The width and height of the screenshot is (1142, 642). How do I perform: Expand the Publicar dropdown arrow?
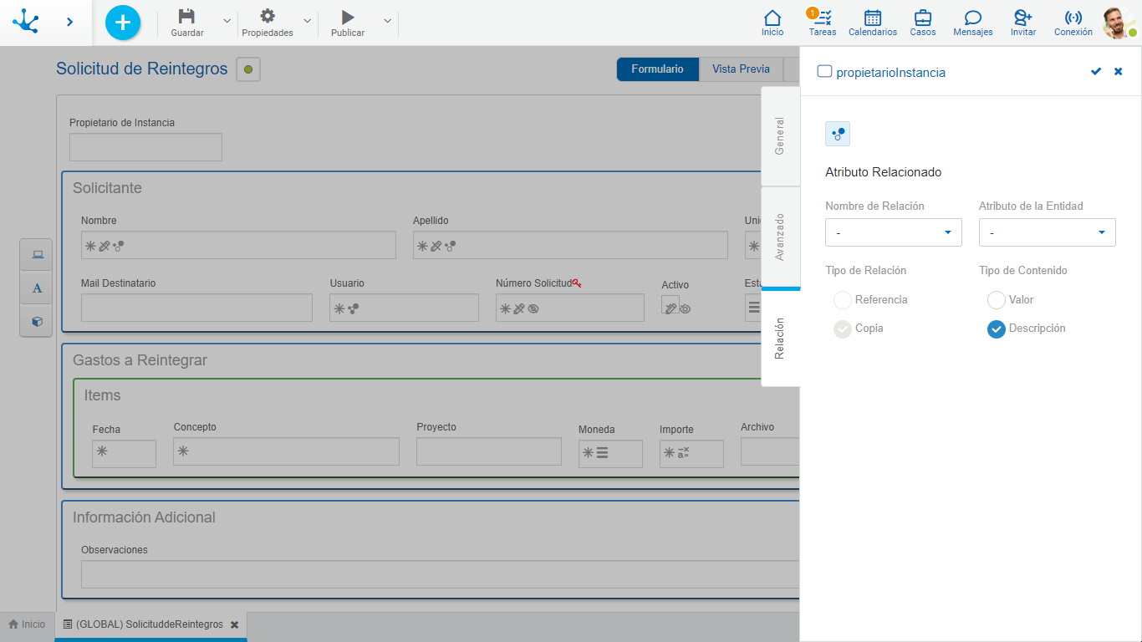(387, 22)
